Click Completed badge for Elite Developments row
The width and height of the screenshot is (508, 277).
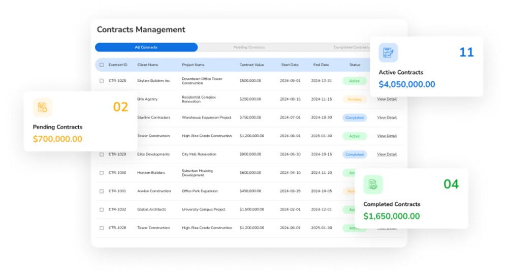click(354, 155)
